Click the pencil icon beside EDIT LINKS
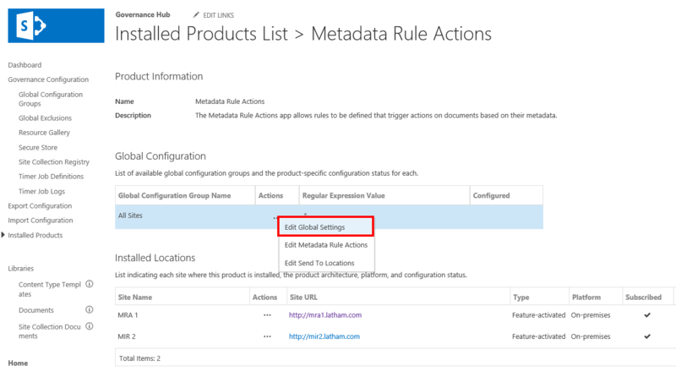 click(x=197, y=15)
